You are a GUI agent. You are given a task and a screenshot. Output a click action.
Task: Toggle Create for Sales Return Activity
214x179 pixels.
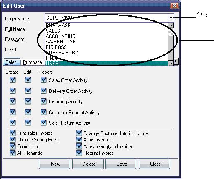(13, 123)
